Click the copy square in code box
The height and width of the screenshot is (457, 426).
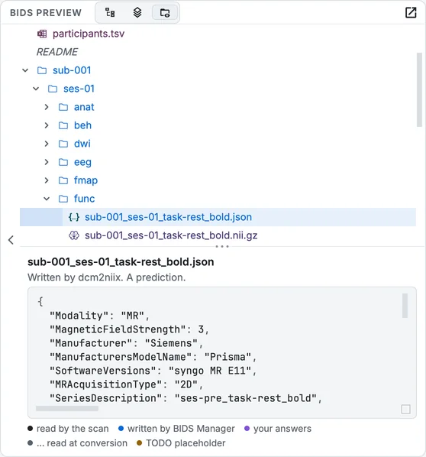tap(405, 409)
